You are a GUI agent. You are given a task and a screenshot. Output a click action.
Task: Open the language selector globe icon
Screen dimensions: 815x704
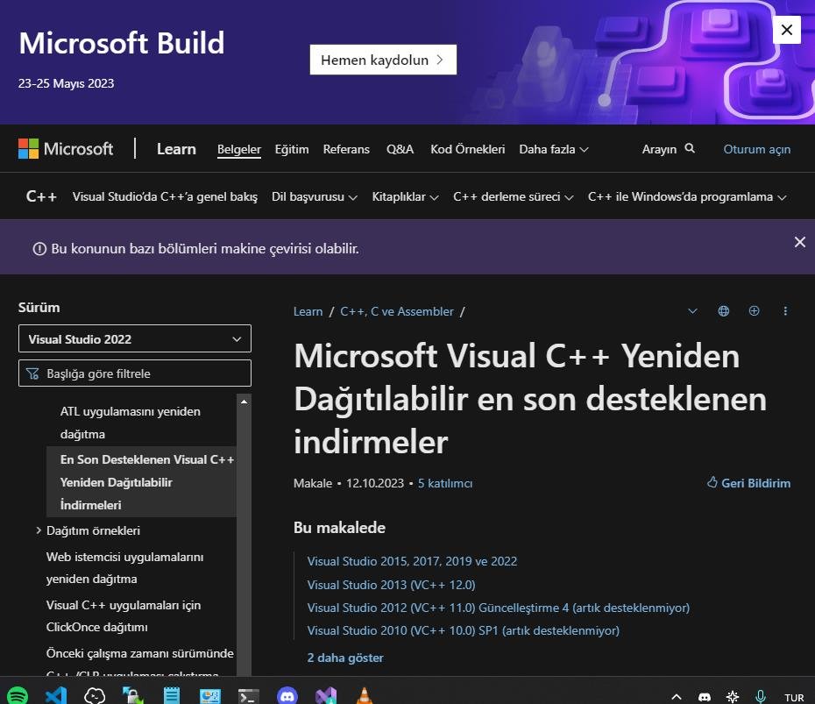723,311
